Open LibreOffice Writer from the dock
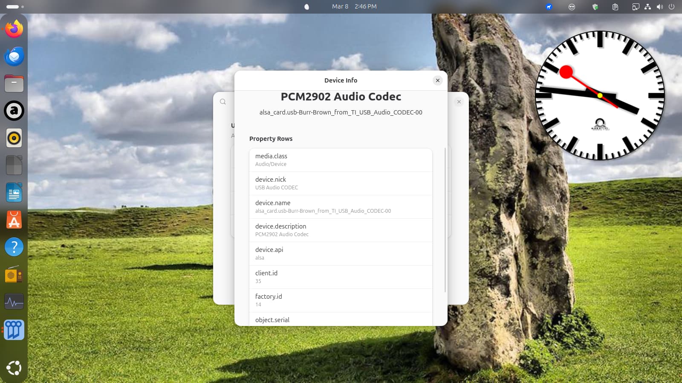 14,193
